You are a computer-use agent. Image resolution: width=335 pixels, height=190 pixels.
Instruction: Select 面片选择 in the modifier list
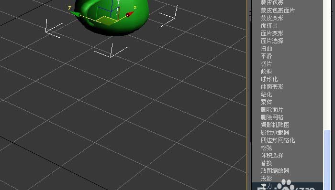click(272, 41)
